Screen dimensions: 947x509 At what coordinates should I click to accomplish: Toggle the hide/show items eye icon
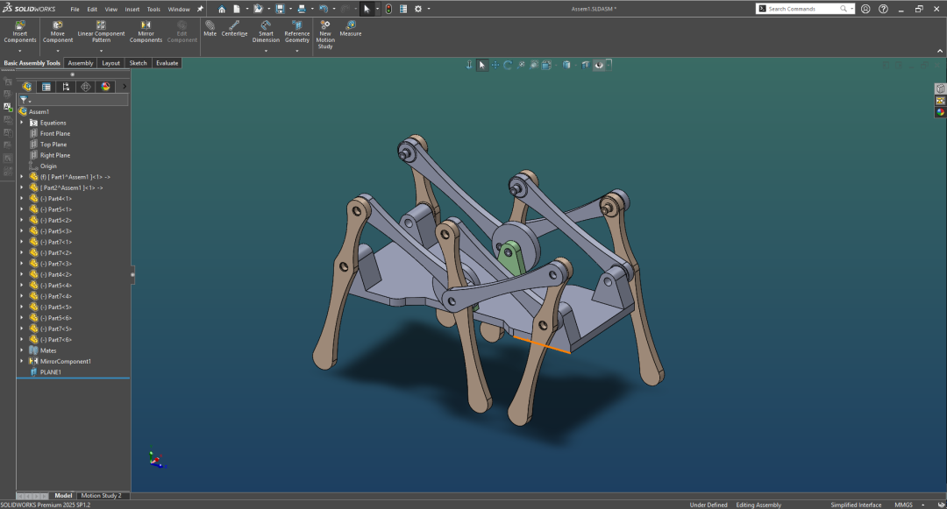599,65
